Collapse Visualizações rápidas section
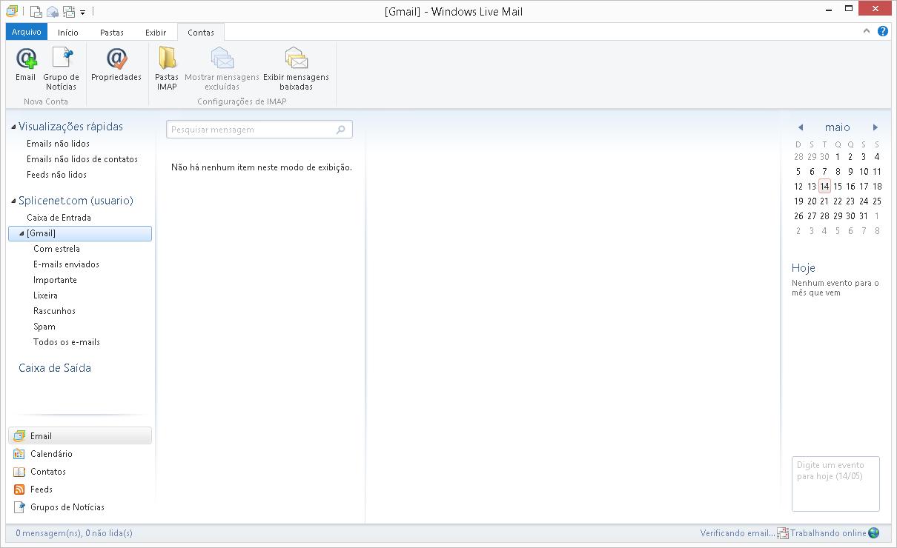 [x=13, y=127]
